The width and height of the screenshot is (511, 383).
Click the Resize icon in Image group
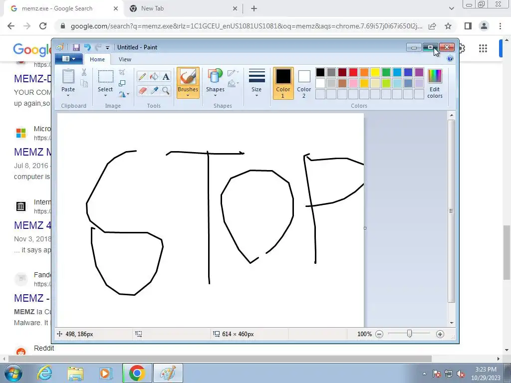[122, 83]
